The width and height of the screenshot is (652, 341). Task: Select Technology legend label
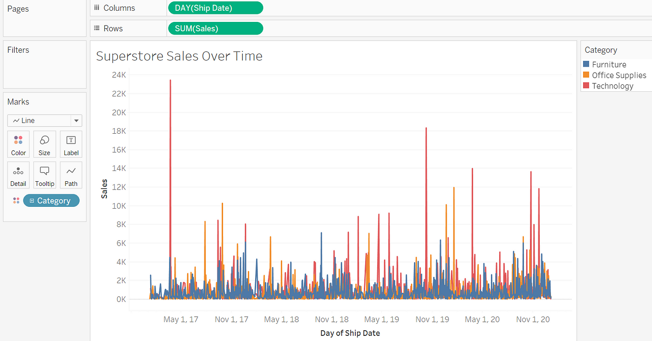click(612, 86)
